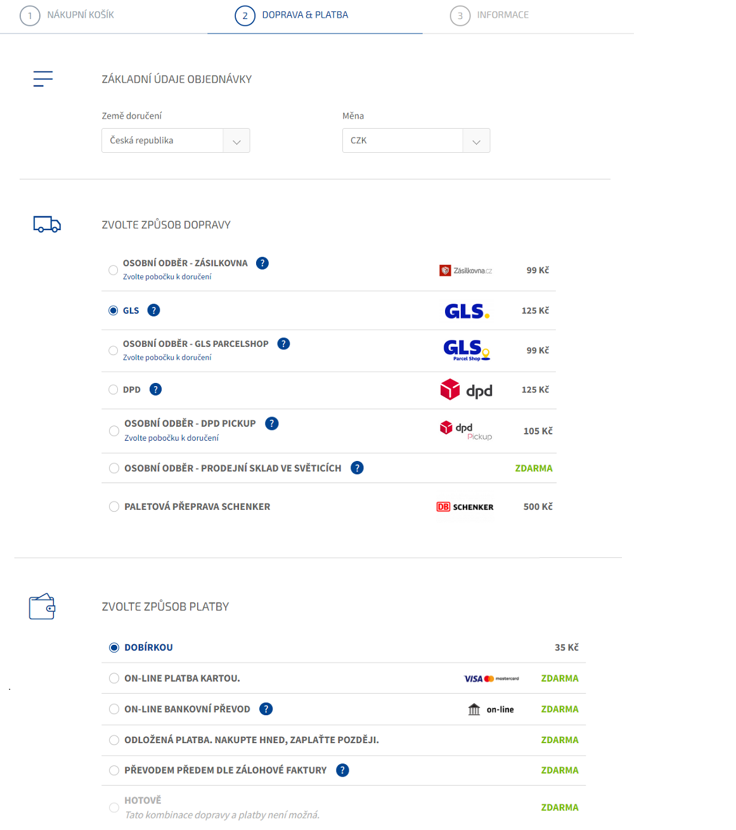Screen dimensions: 736x830
Task: Click Zvolte pobočku k doručení under Zásilkovna
Action: coord(167,277)
